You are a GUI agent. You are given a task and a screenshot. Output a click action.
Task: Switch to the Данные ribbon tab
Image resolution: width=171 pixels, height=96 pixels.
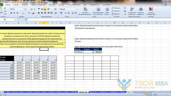coord(61,5)
